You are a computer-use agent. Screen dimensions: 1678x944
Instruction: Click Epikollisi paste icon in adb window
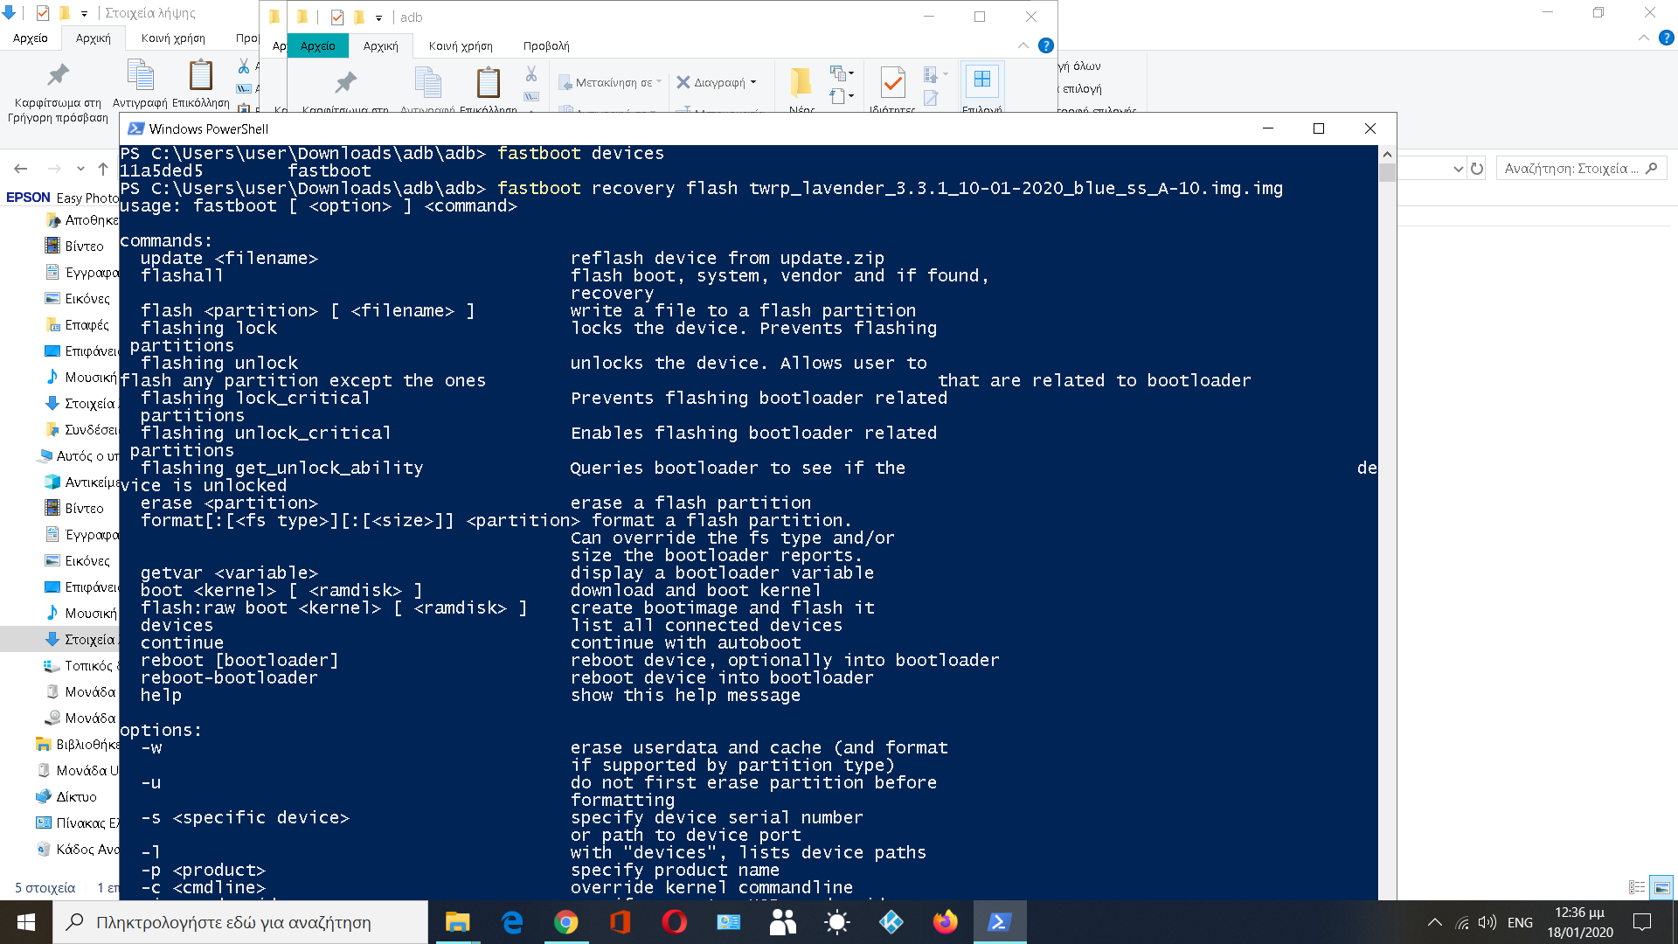488,85
